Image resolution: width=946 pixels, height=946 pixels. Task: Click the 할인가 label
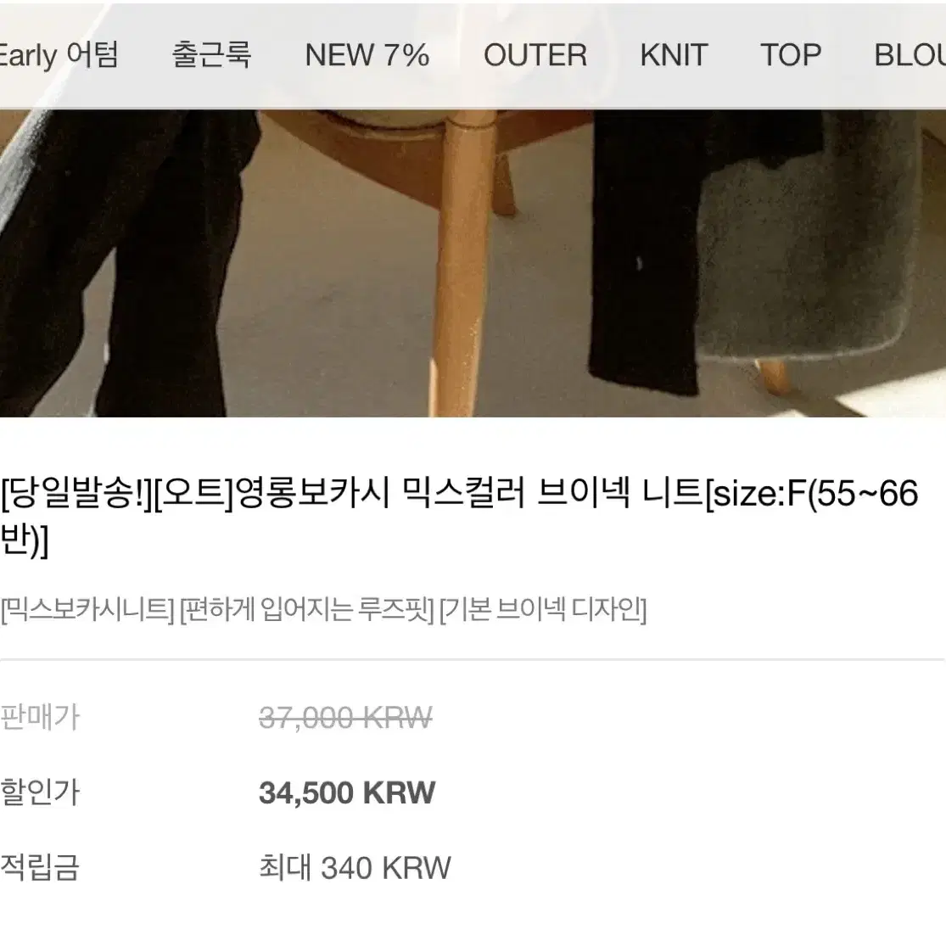[40, 792]
